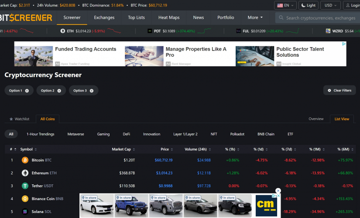Image resolution: width=360 pixels, height=218 pixels.
Task: Click the PDT ticker logo icon
Action: 150,31
